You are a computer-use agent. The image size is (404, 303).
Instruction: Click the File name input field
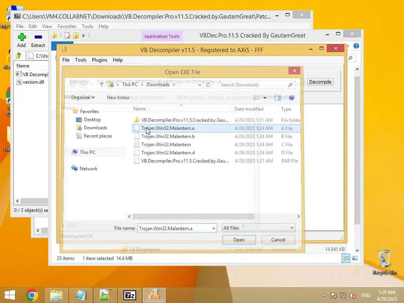(x=174, y=228)
